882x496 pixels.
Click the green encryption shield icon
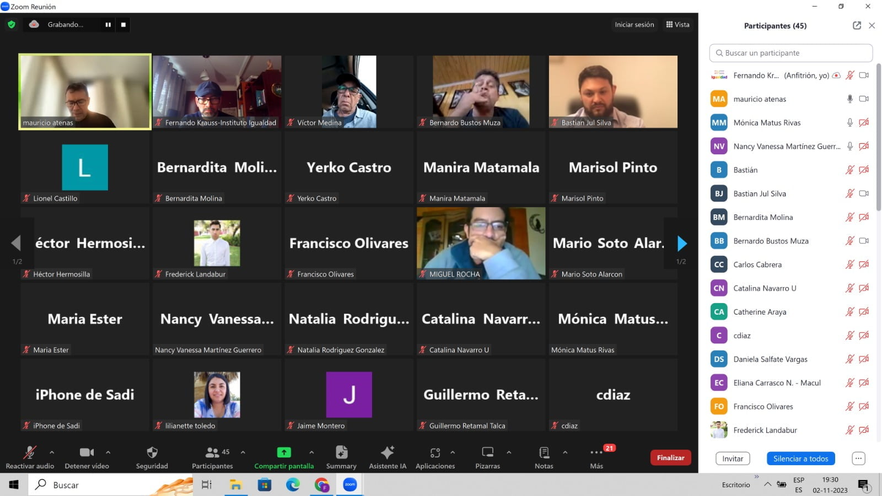(x=12, y=24)
